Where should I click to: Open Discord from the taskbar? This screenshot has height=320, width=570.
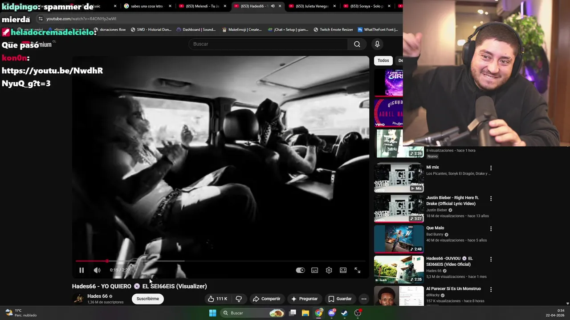coord(332,313)
